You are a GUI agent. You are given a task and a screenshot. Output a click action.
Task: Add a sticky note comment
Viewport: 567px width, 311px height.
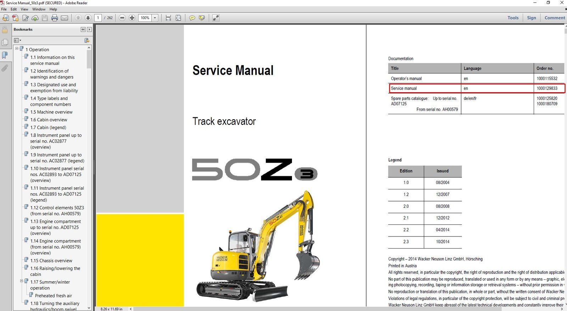pyautogui.click(x=192, y=18)
